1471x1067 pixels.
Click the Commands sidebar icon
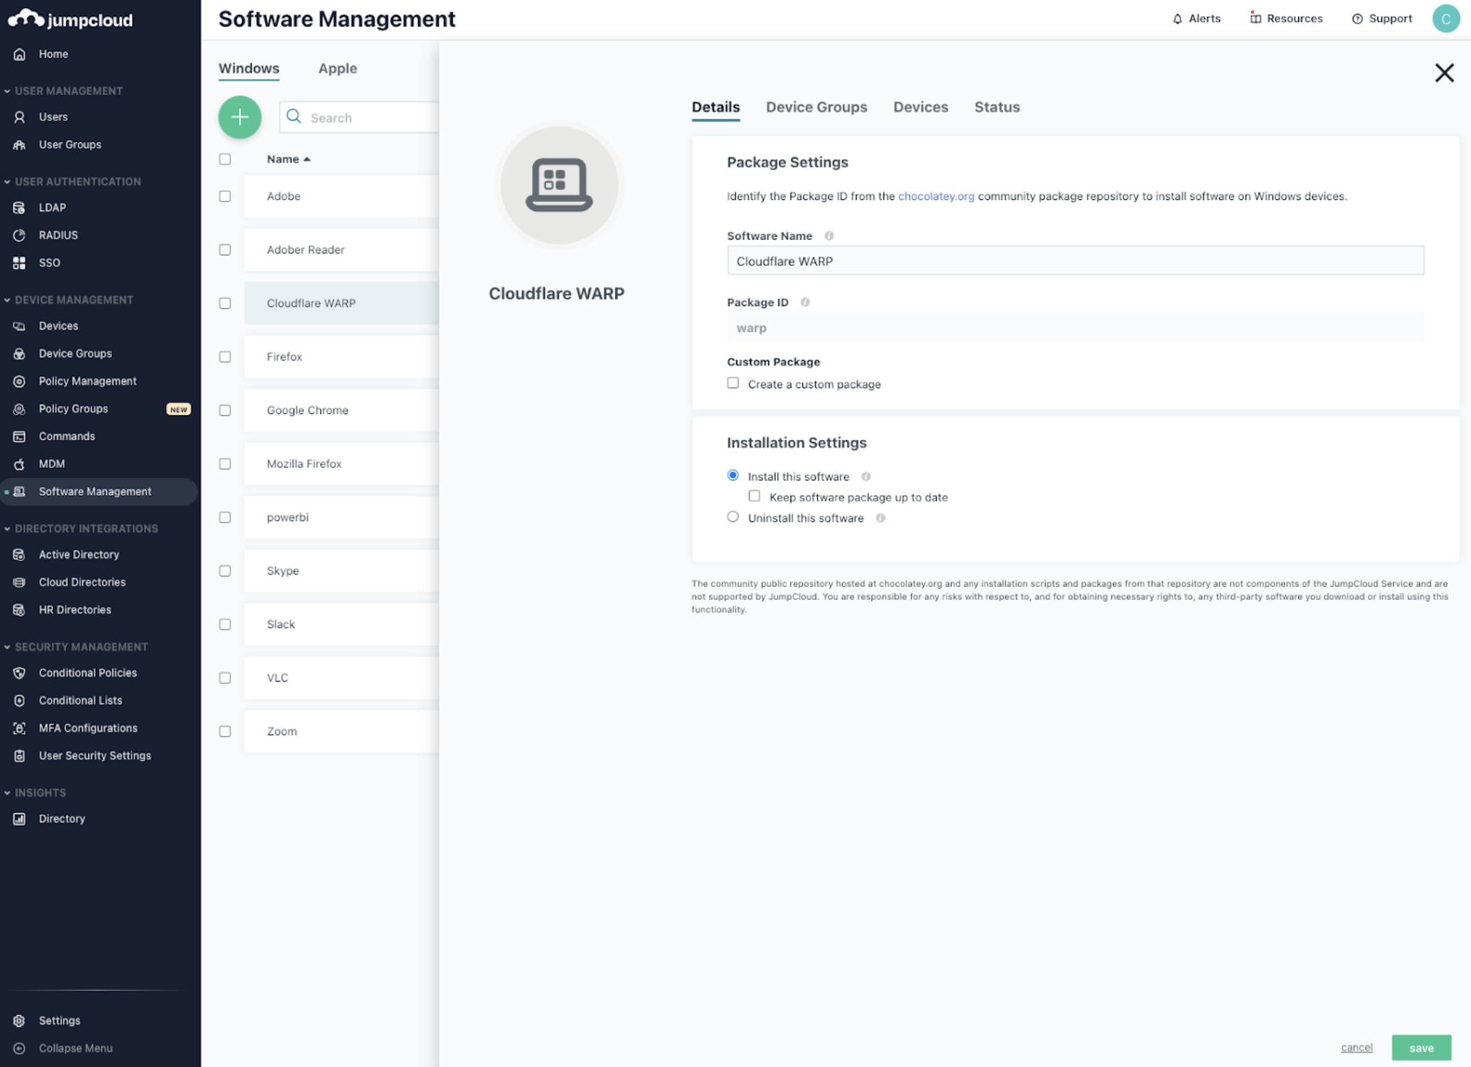coord(20,435)
